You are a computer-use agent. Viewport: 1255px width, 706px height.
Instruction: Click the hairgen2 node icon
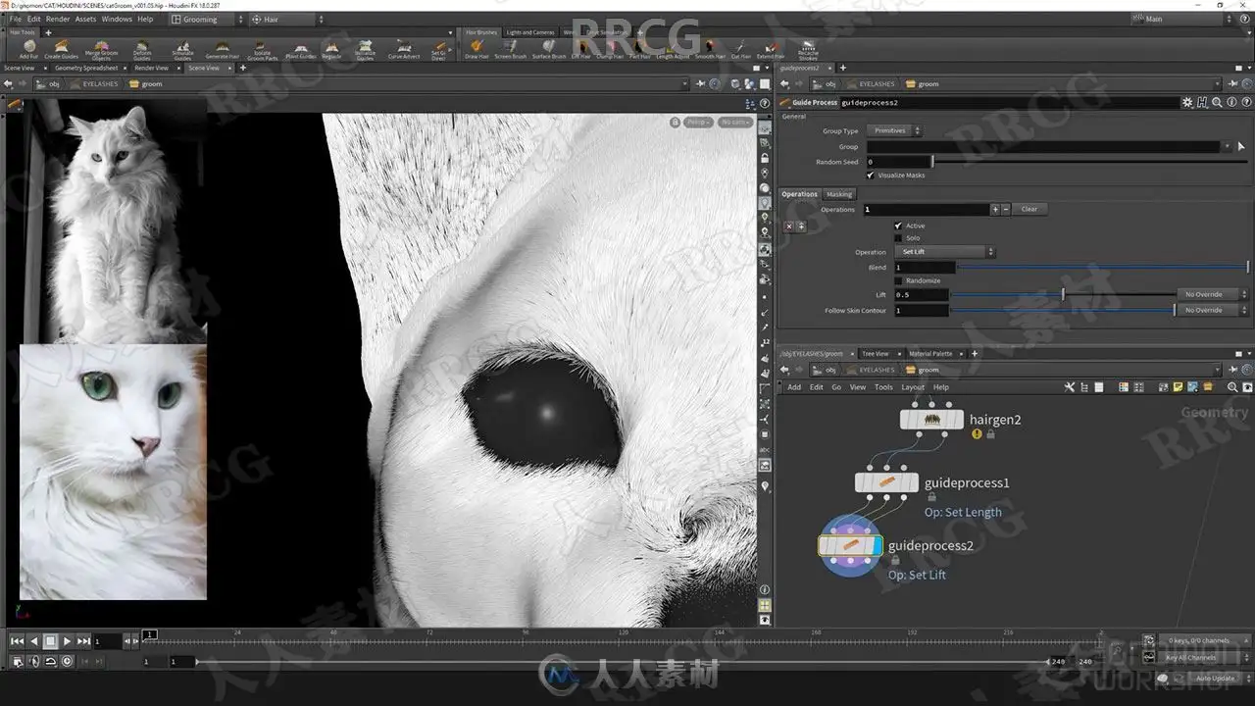[931, 420]
